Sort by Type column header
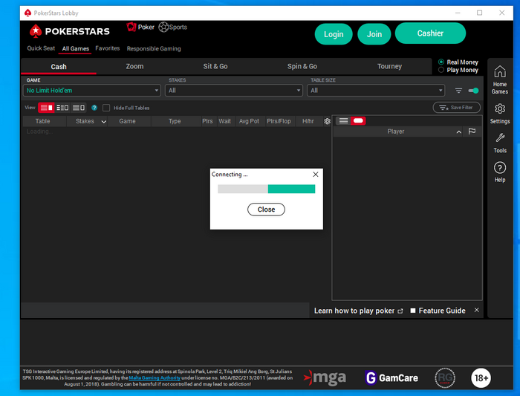The height and width of the screenshot is (396, 520). (x=175, y=121)
